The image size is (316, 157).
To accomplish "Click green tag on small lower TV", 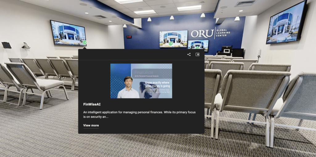I will [197, 48].
